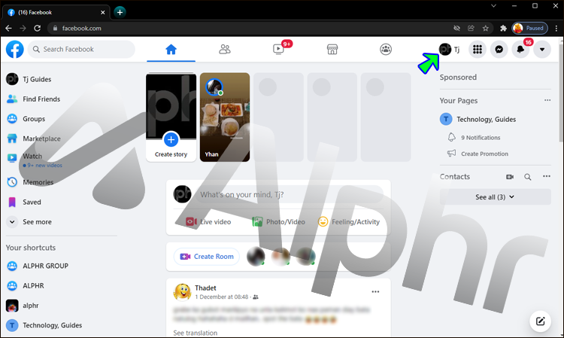Image resolution: width=564 pixels, height=338 pixels.
Task: Click the Paused browser profile button
Action: (530, 28)
